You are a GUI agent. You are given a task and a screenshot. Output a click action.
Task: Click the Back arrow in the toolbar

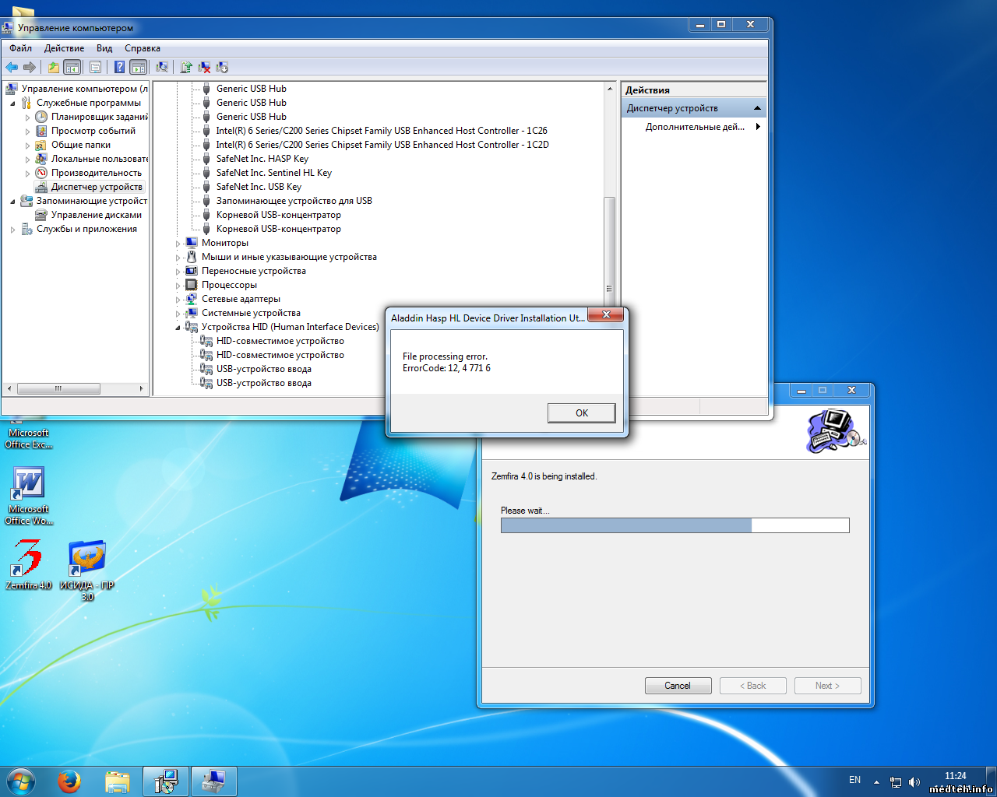click(x=12, y=68)
